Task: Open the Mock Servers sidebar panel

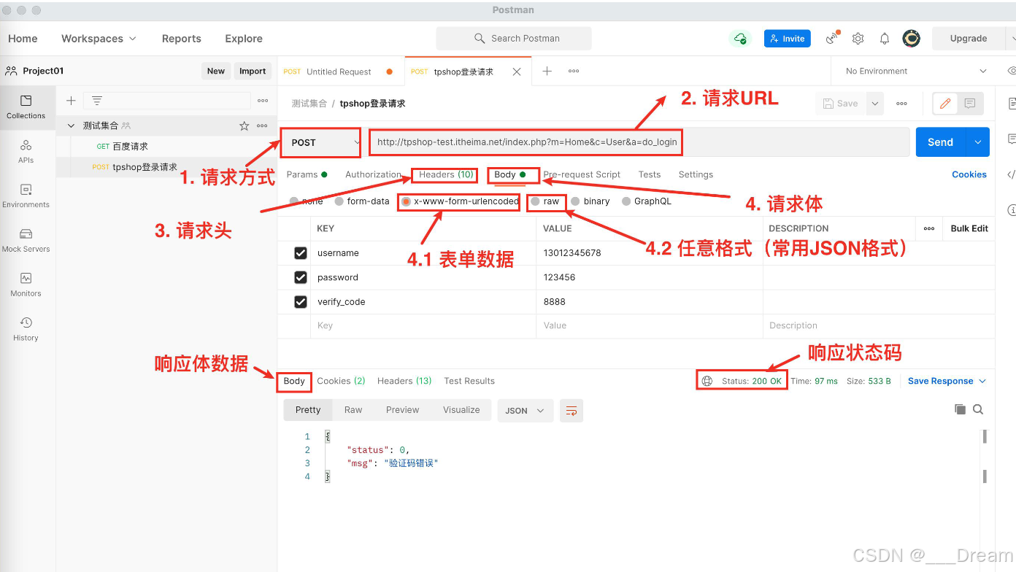Action: point(26,240)
